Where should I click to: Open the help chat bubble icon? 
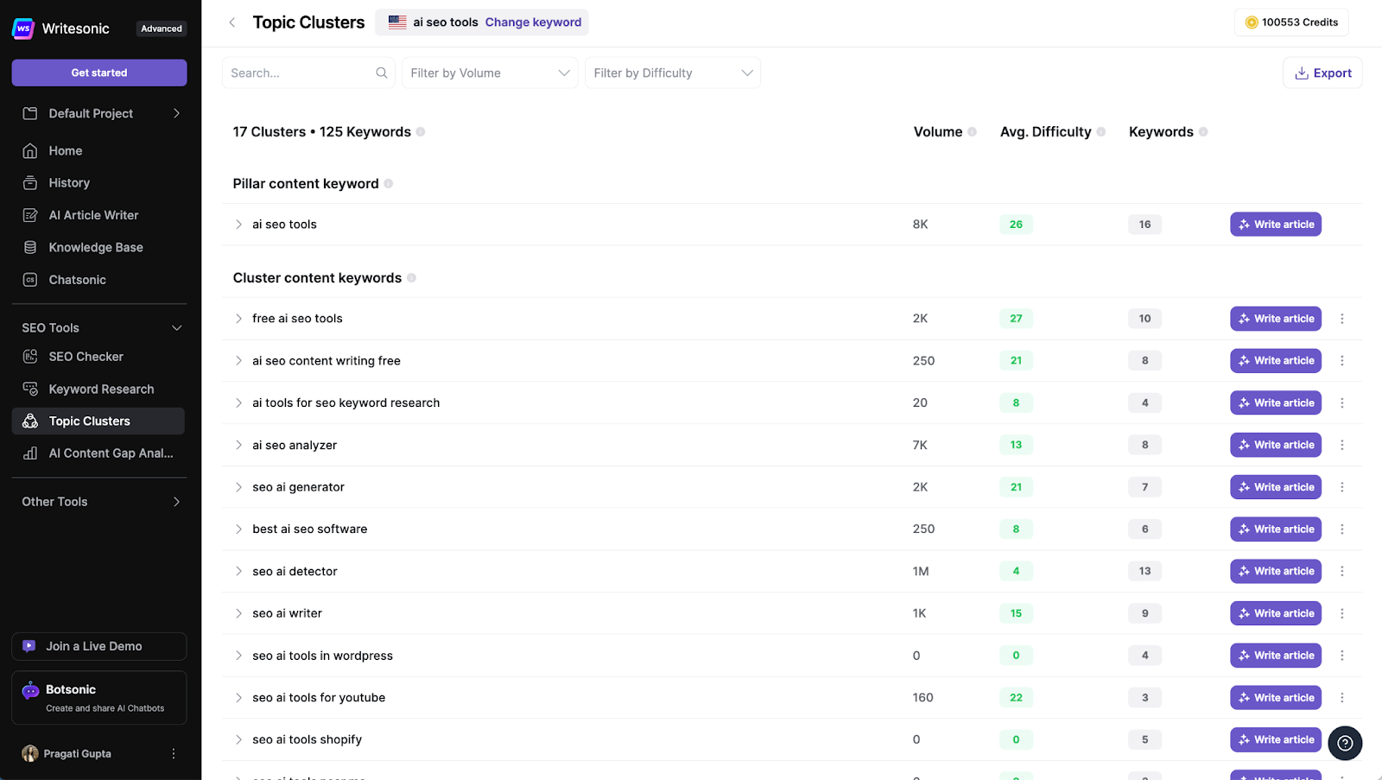[x=1345, y=743]
